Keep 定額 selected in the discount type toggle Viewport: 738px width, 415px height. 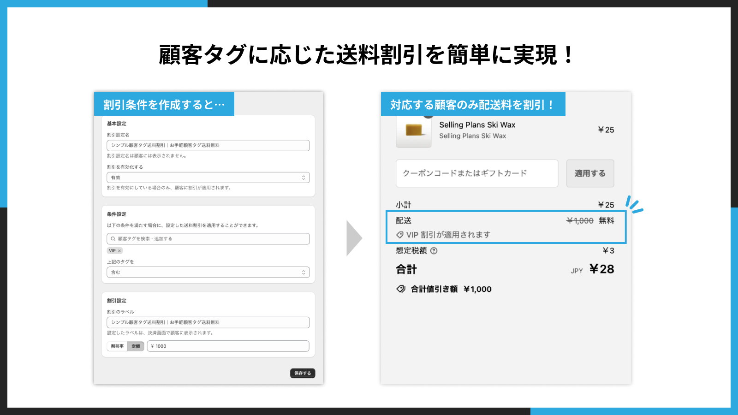tap(135, 346)
